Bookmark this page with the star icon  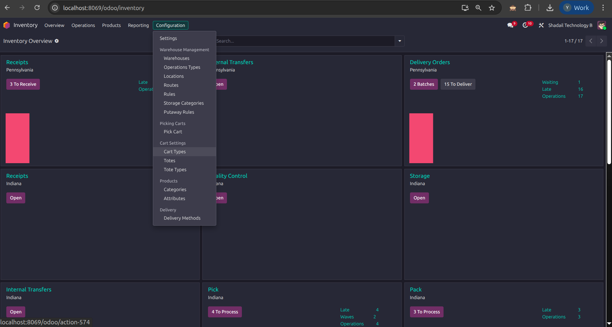click(x=492, y=8)
